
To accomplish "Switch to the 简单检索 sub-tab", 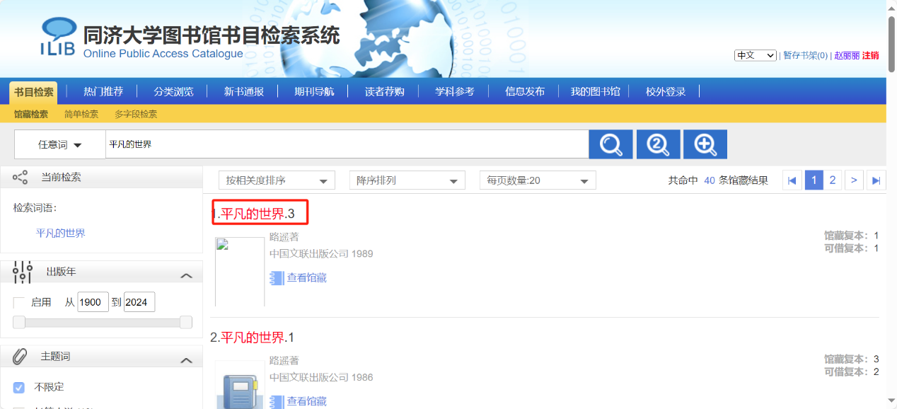I will [x=81, y=114].
